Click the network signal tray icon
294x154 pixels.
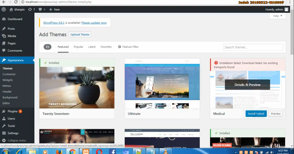(267, 152)
